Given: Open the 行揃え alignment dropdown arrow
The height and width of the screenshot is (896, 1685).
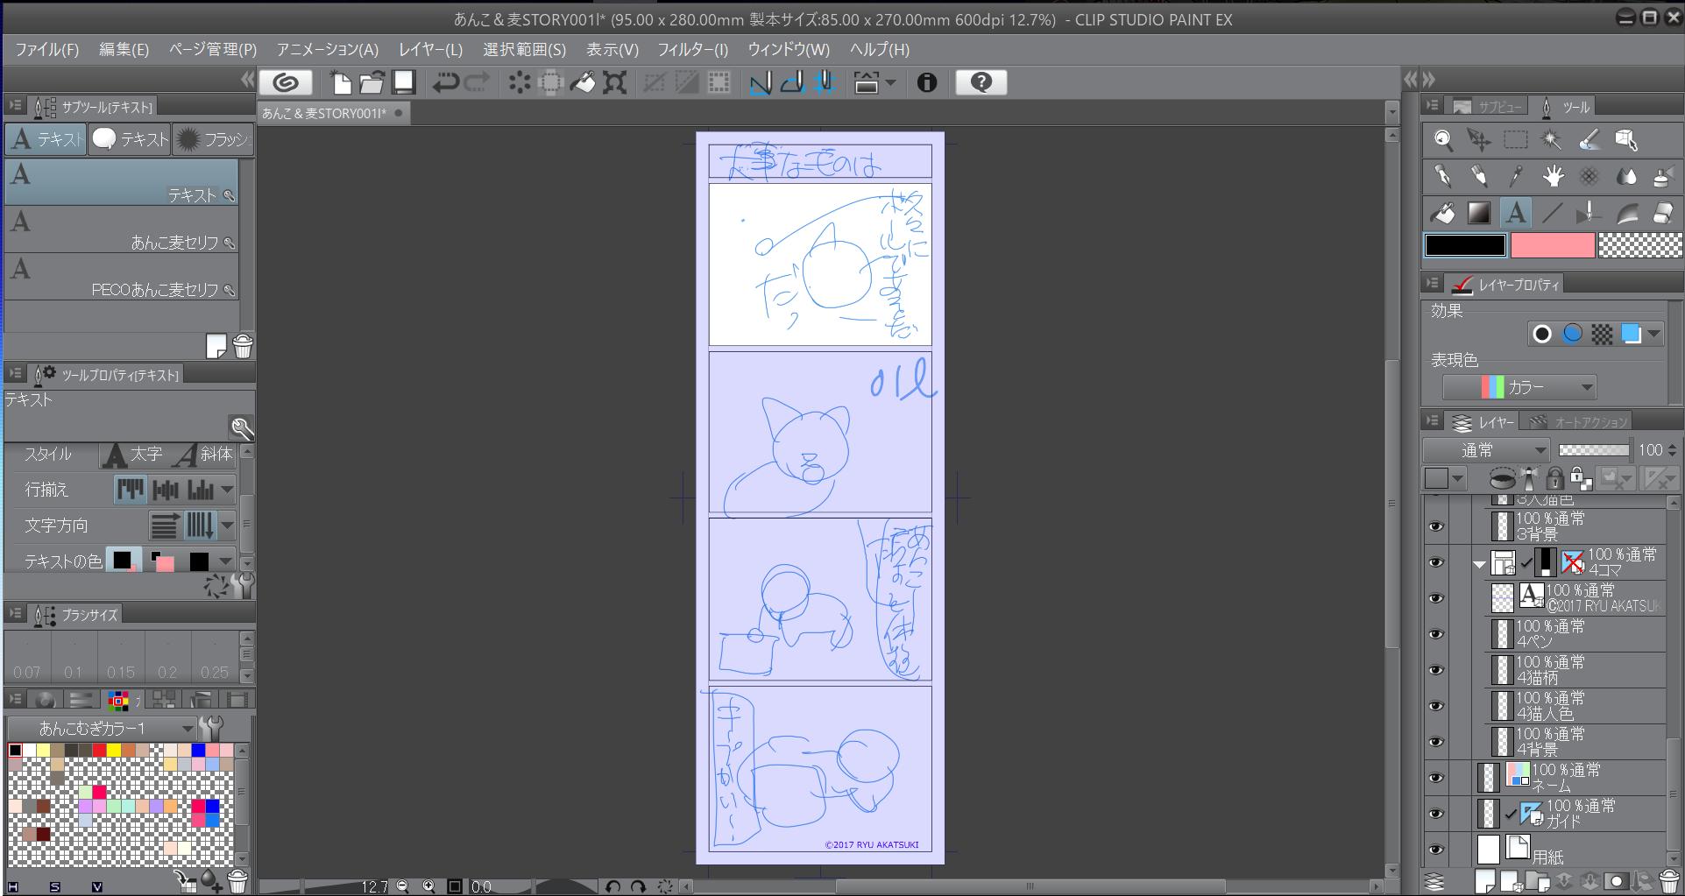Looking at the screenshot, I should click(x=227, y=490).
